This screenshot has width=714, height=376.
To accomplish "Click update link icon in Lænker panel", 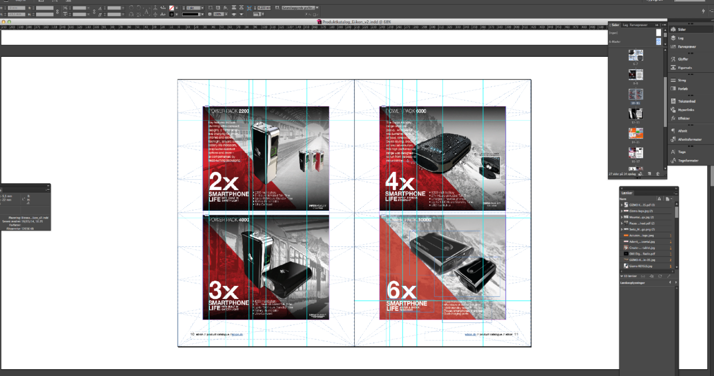I will [660, 276].
